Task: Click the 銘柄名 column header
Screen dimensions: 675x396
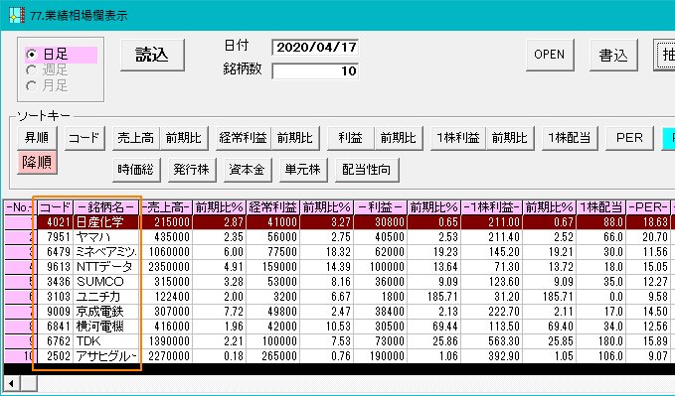Action: (x=106, y=207)
